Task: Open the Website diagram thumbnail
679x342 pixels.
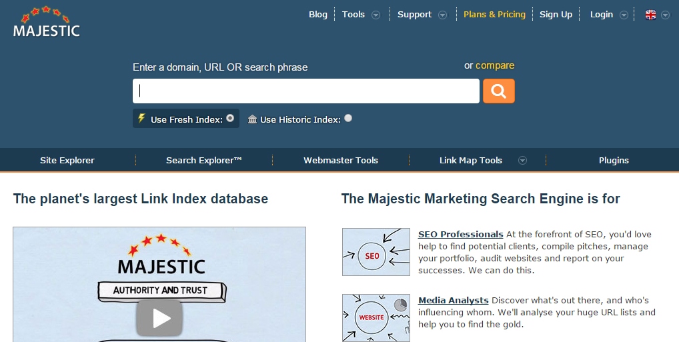Action: click(376, 318)
